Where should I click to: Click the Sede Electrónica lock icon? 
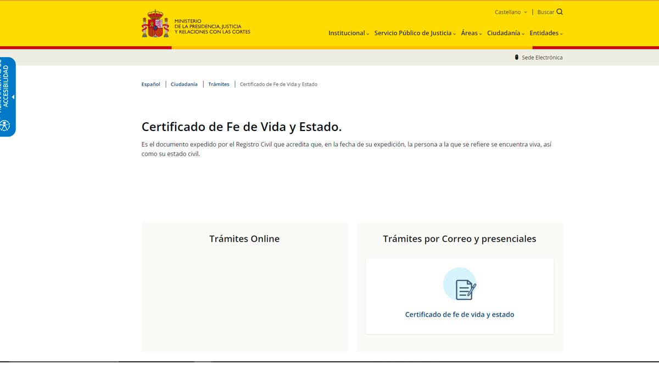[x=516, y=58]
